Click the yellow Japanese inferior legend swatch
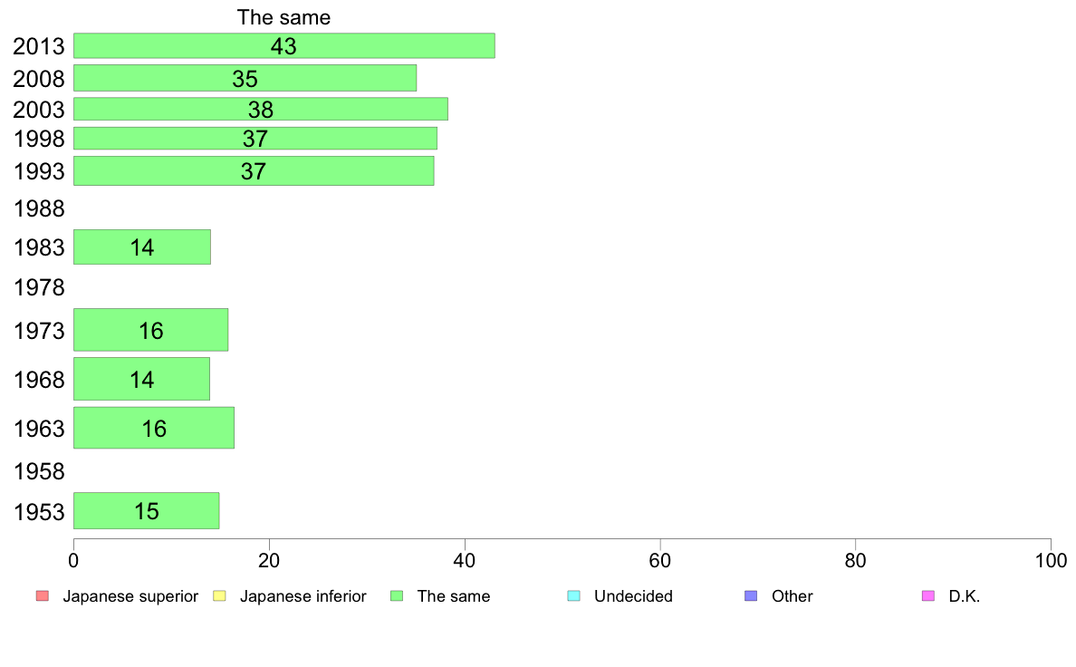The width and height of the screenshot is (1076, 667). point(219,595)
